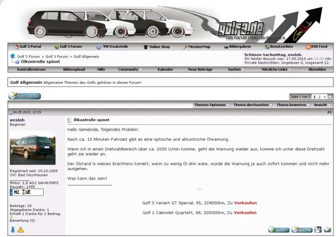Click the post status icon beside the date

click(11, 112)
